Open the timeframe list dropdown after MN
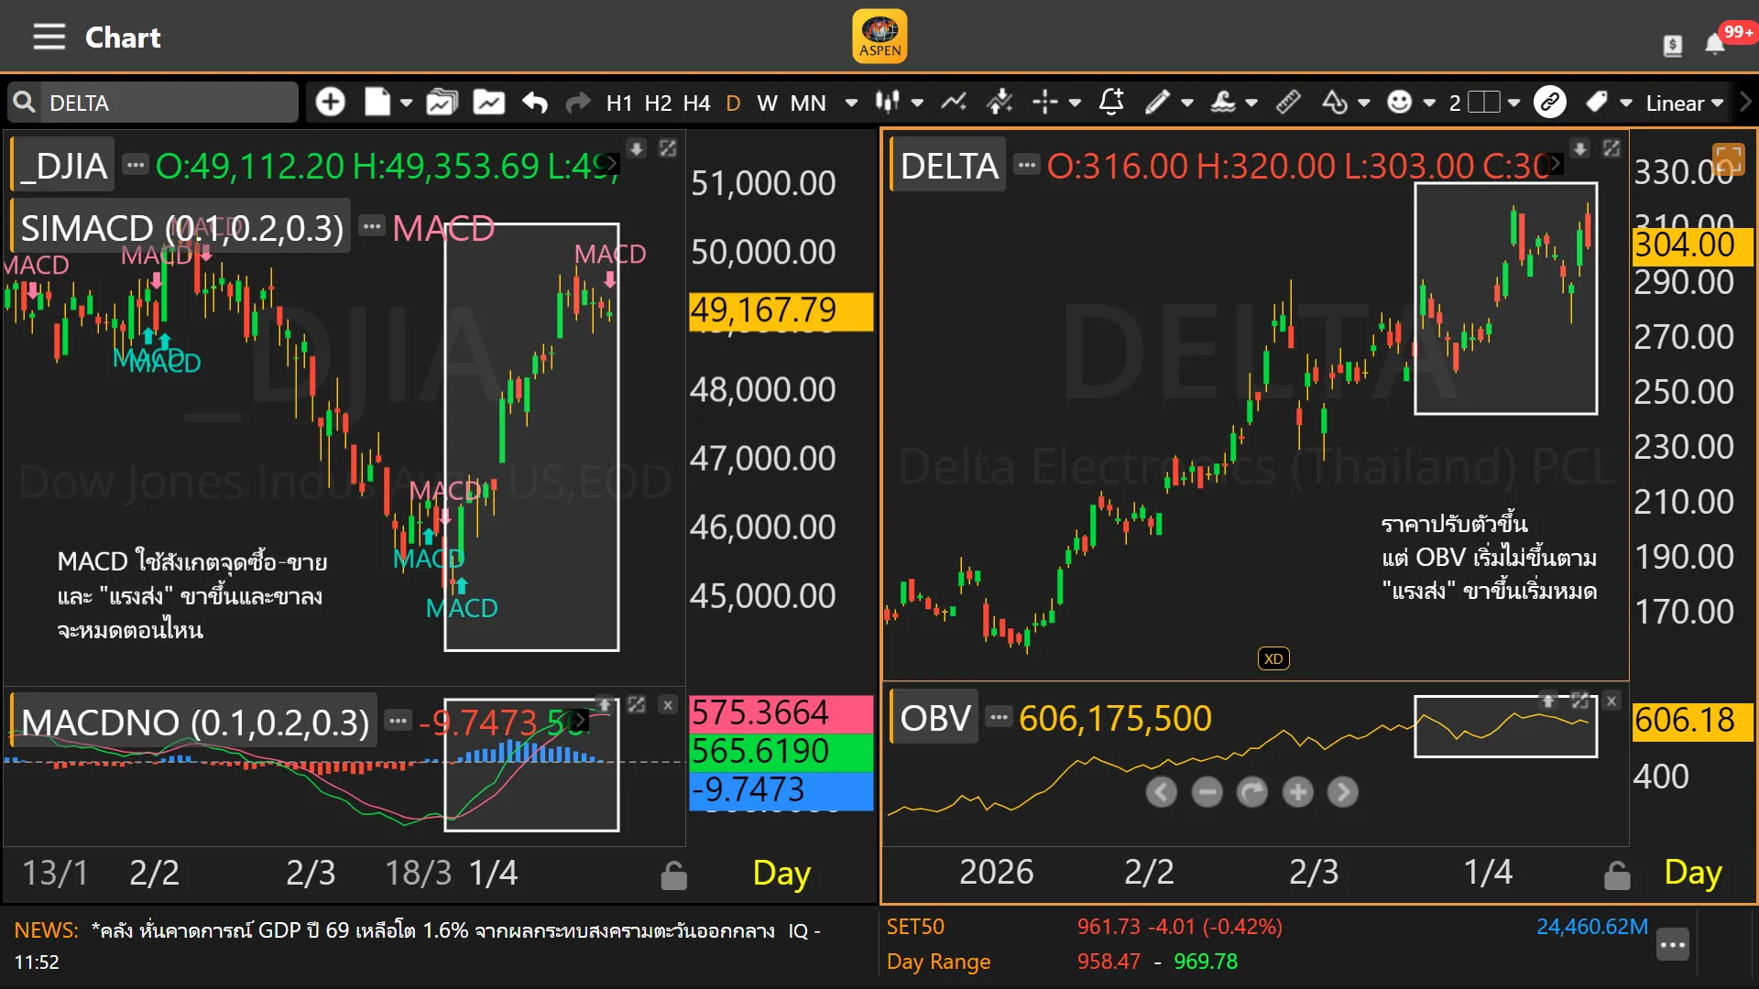 tap(851, 103)
